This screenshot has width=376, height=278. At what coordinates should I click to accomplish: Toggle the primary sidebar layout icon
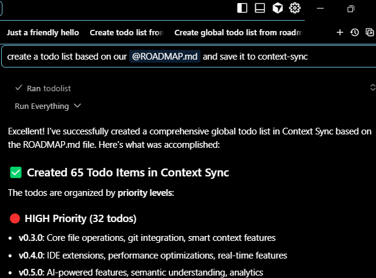243,8
